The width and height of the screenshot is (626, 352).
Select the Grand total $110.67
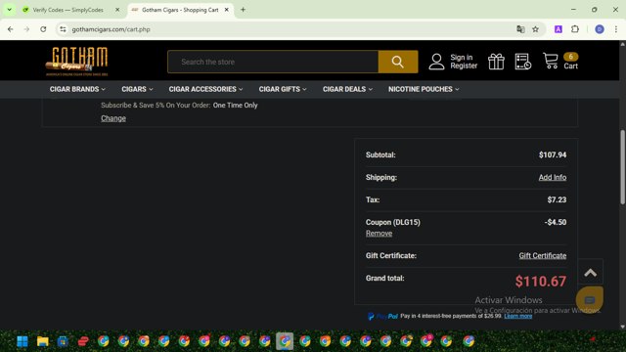coord(541,282)
